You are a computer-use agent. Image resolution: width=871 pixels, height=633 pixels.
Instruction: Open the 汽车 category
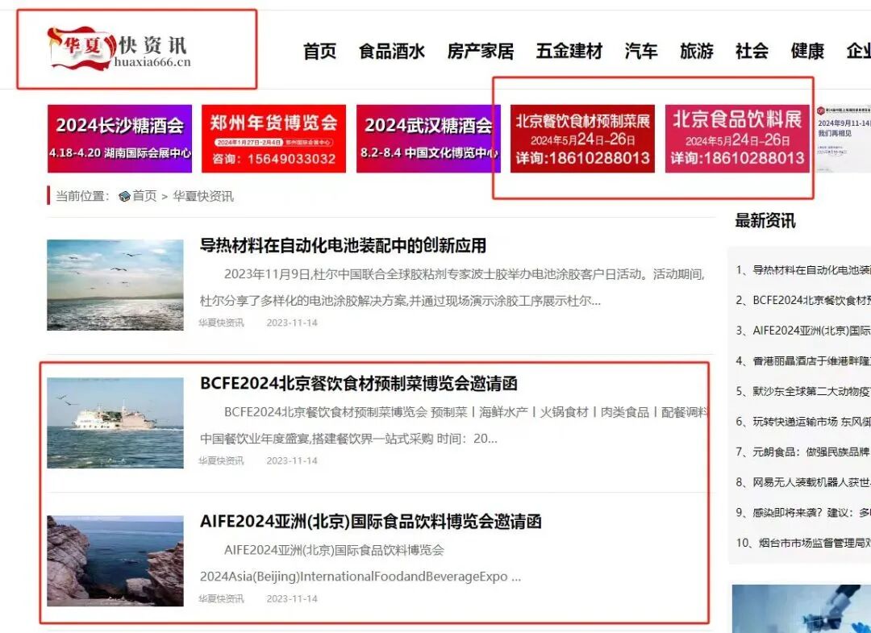[x=641, y=51]
